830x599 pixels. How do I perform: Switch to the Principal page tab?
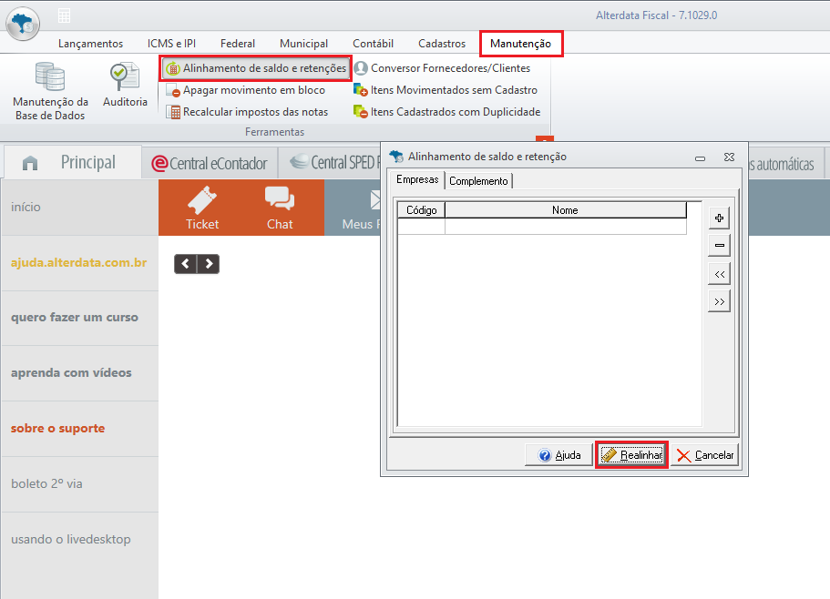pos(73,162)
